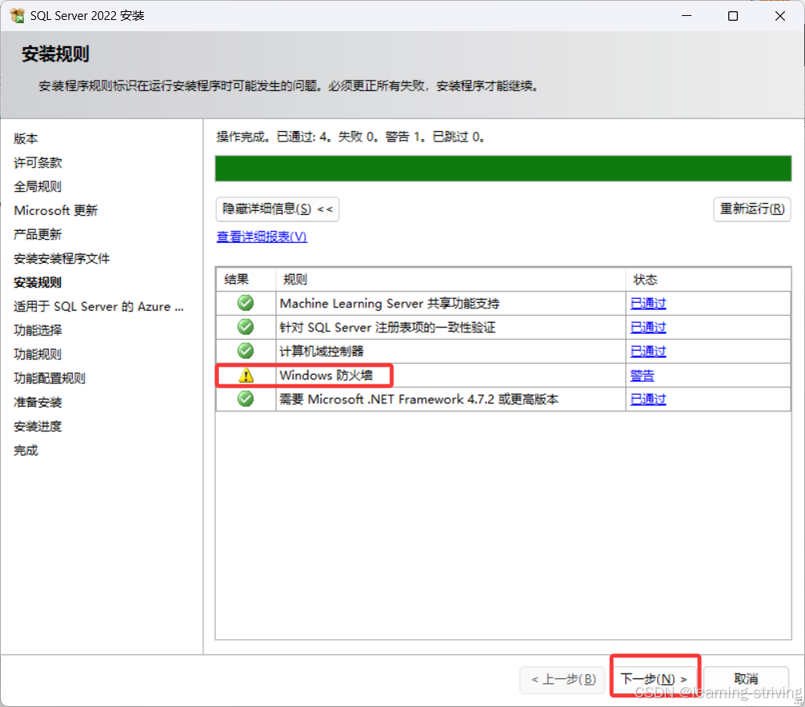Open 已通过 status for 计算机域控制器

648,352
